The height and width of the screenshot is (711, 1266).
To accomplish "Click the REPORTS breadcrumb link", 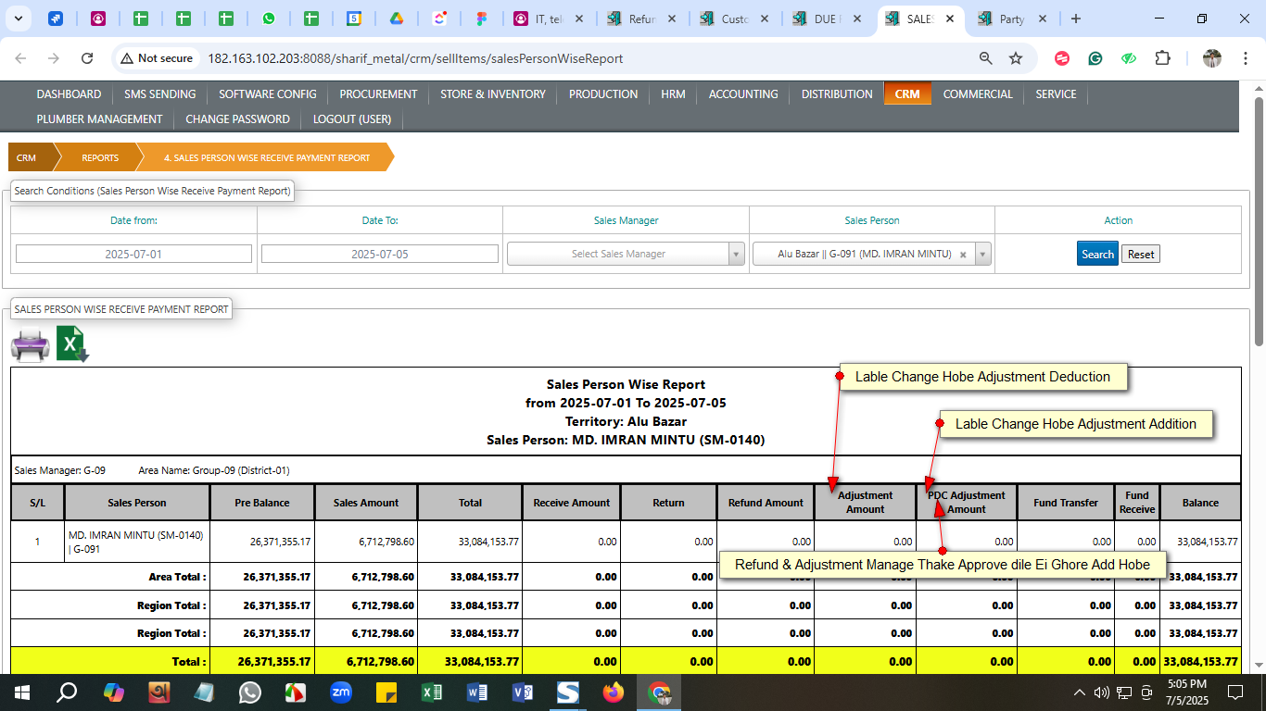I will click(x=100, y=158).
